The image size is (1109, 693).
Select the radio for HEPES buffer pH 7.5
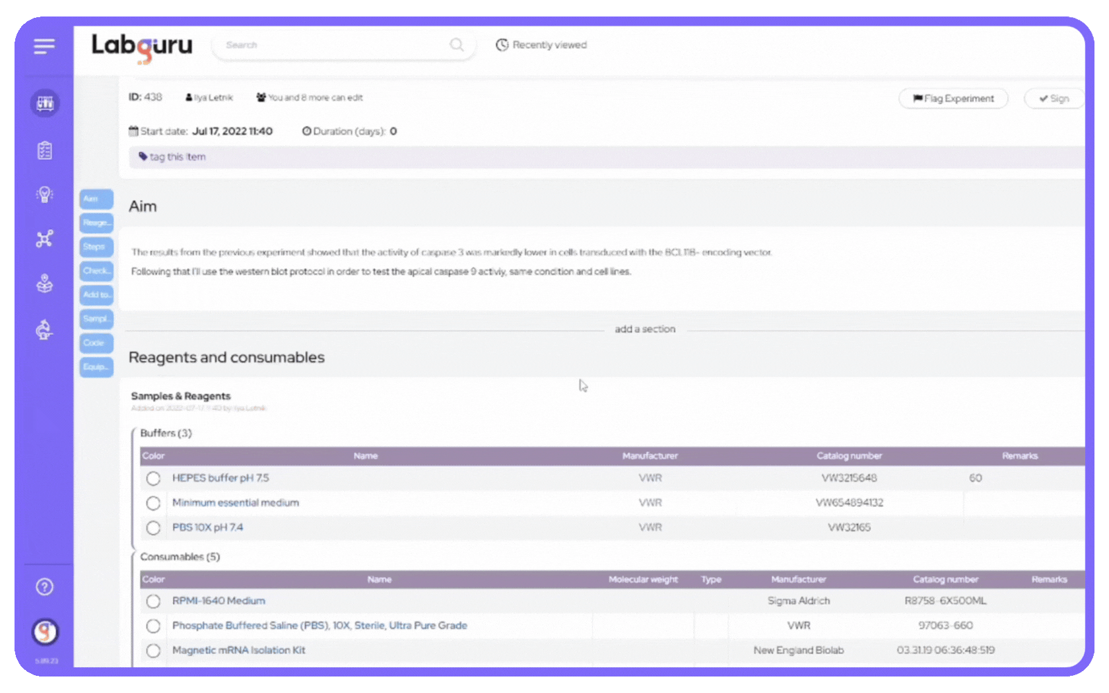click(x=153, y=478)
